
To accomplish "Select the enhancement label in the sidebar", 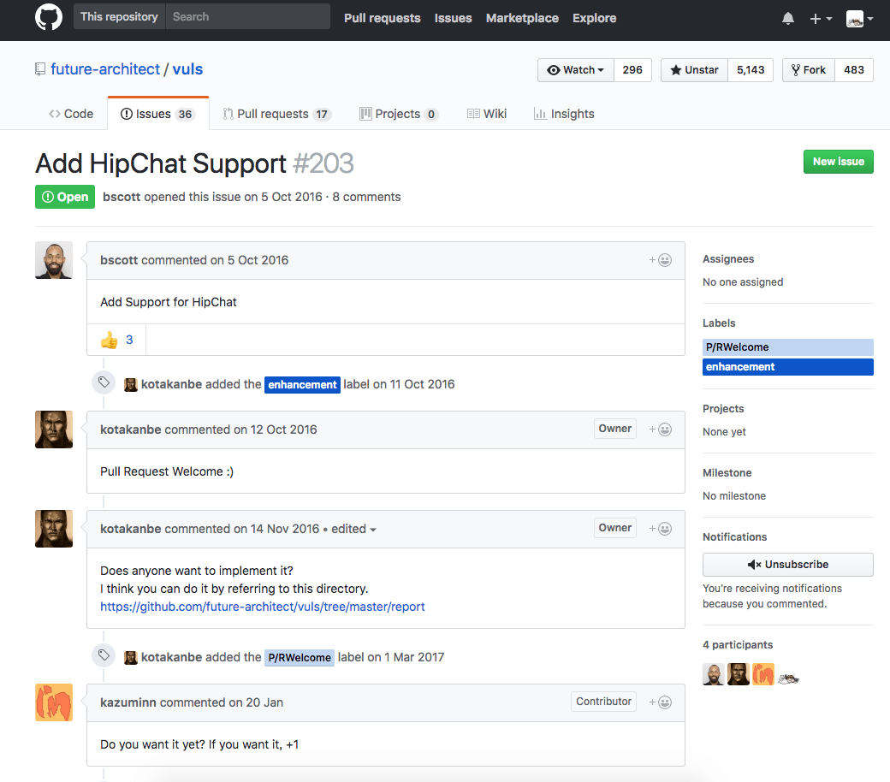I will pos(787,367).
